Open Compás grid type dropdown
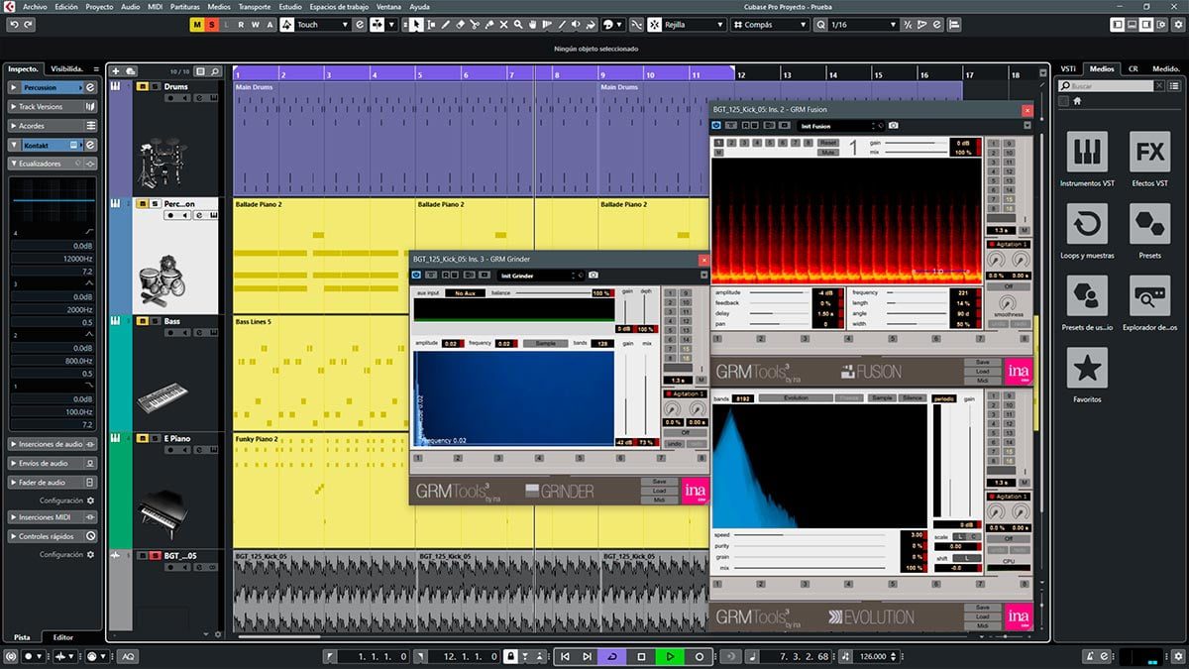 click(770, 24)
